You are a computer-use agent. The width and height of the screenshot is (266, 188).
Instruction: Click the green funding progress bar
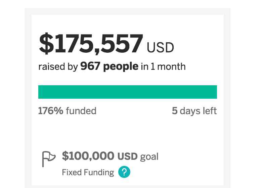click(x=127, y=92)
